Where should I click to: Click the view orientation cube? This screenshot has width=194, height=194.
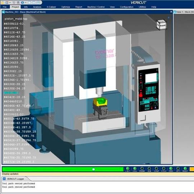click(161, 24)
